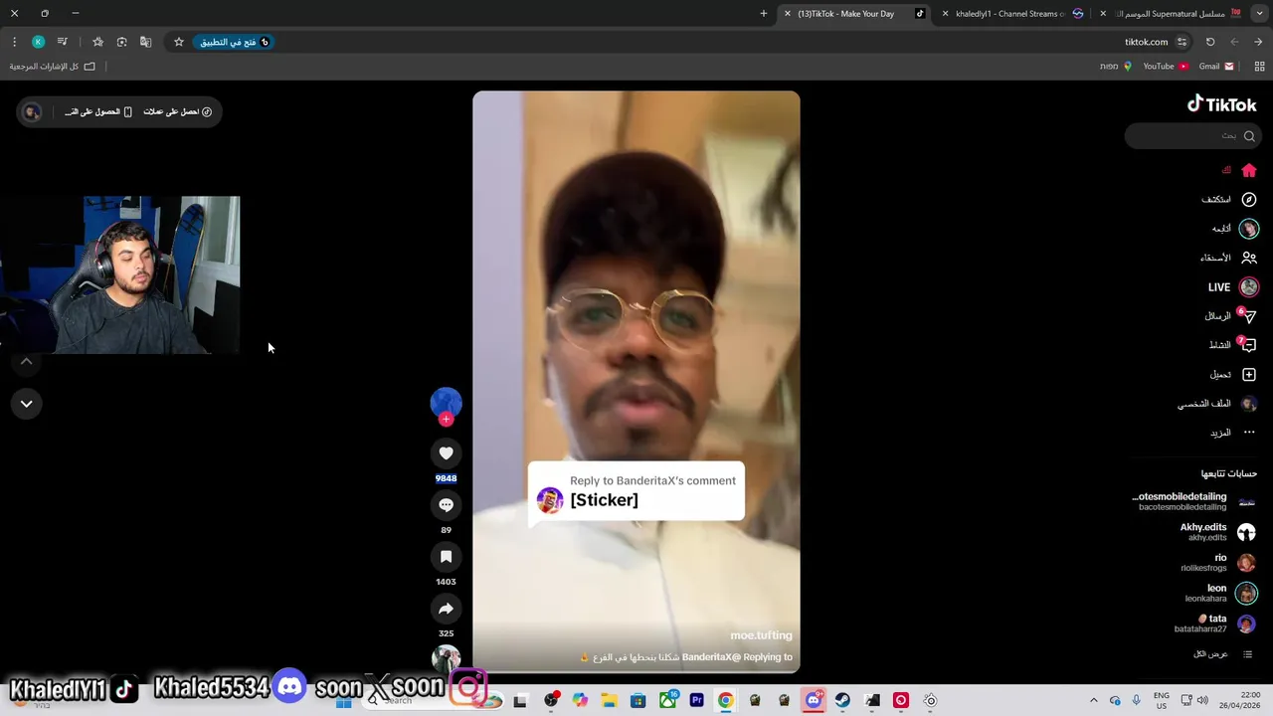Open site information tune icon

pos(1182,42)
